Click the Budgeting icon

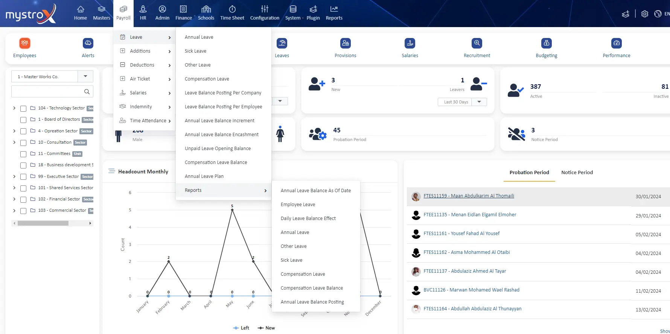(x=546, y=43)
